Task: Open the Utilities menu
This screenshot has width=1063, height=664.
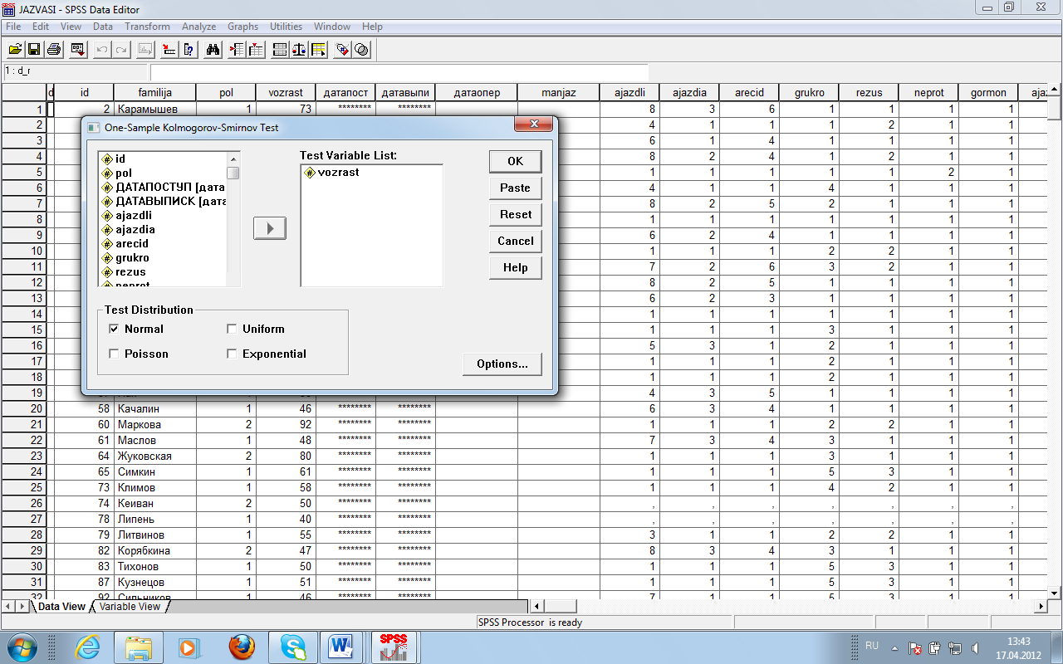Action: click(286, 27)
